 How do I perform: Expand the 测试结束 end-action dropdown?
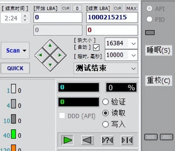pyautogui.click(x=106, y=68)
